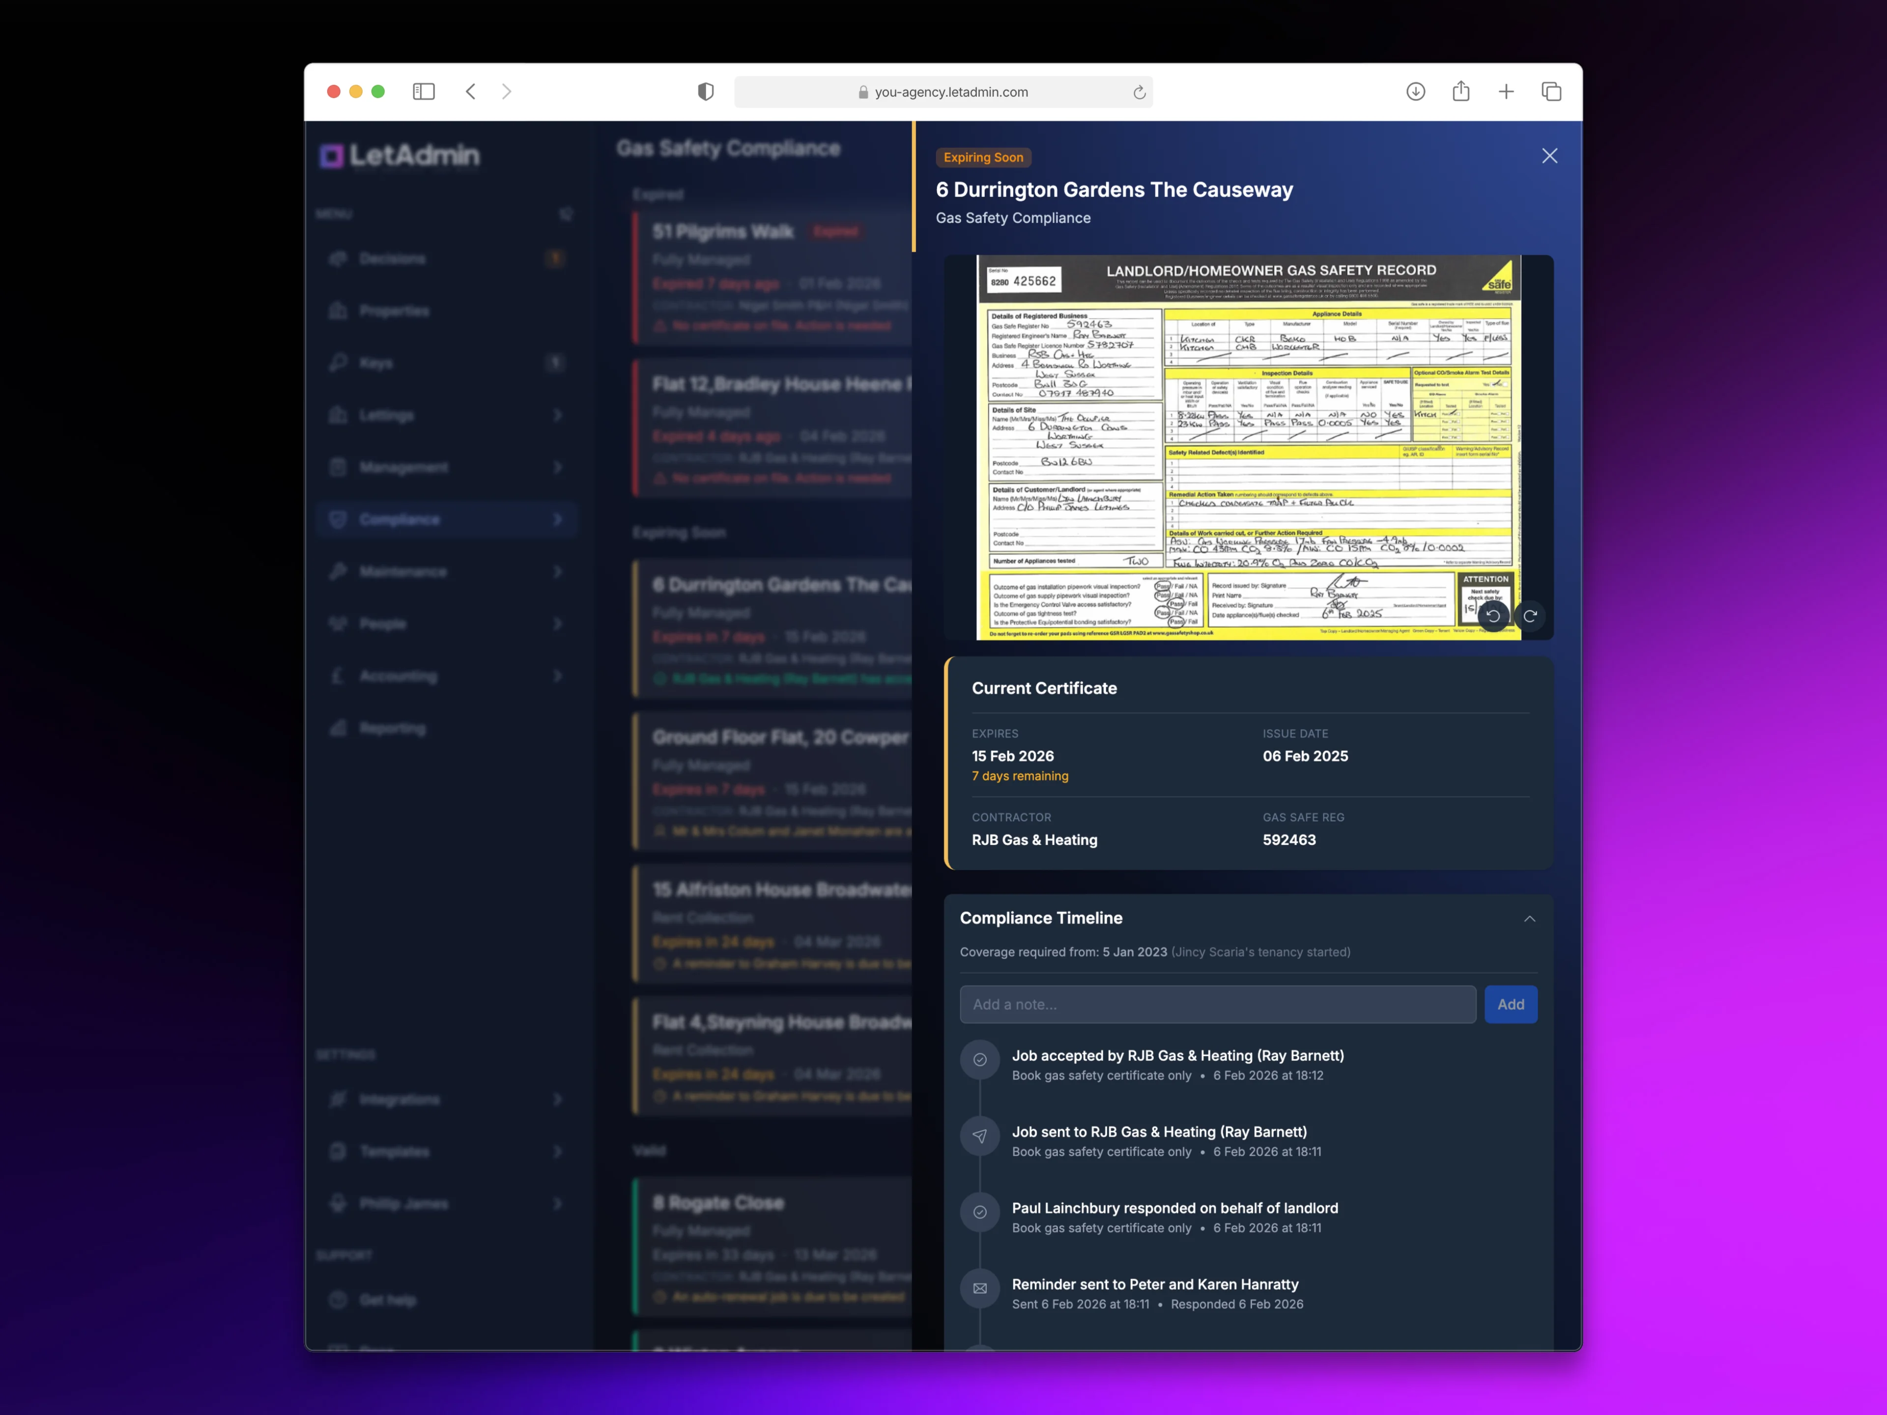Open Decisions from the sidebar menu
The width and height of the screenshot is (1887, 1415).
pyautogui.click(x=393, y=258)
